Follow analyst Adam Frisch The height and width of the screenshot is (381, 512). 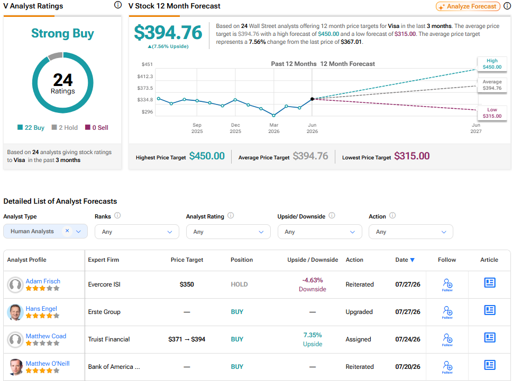[447, 284]
